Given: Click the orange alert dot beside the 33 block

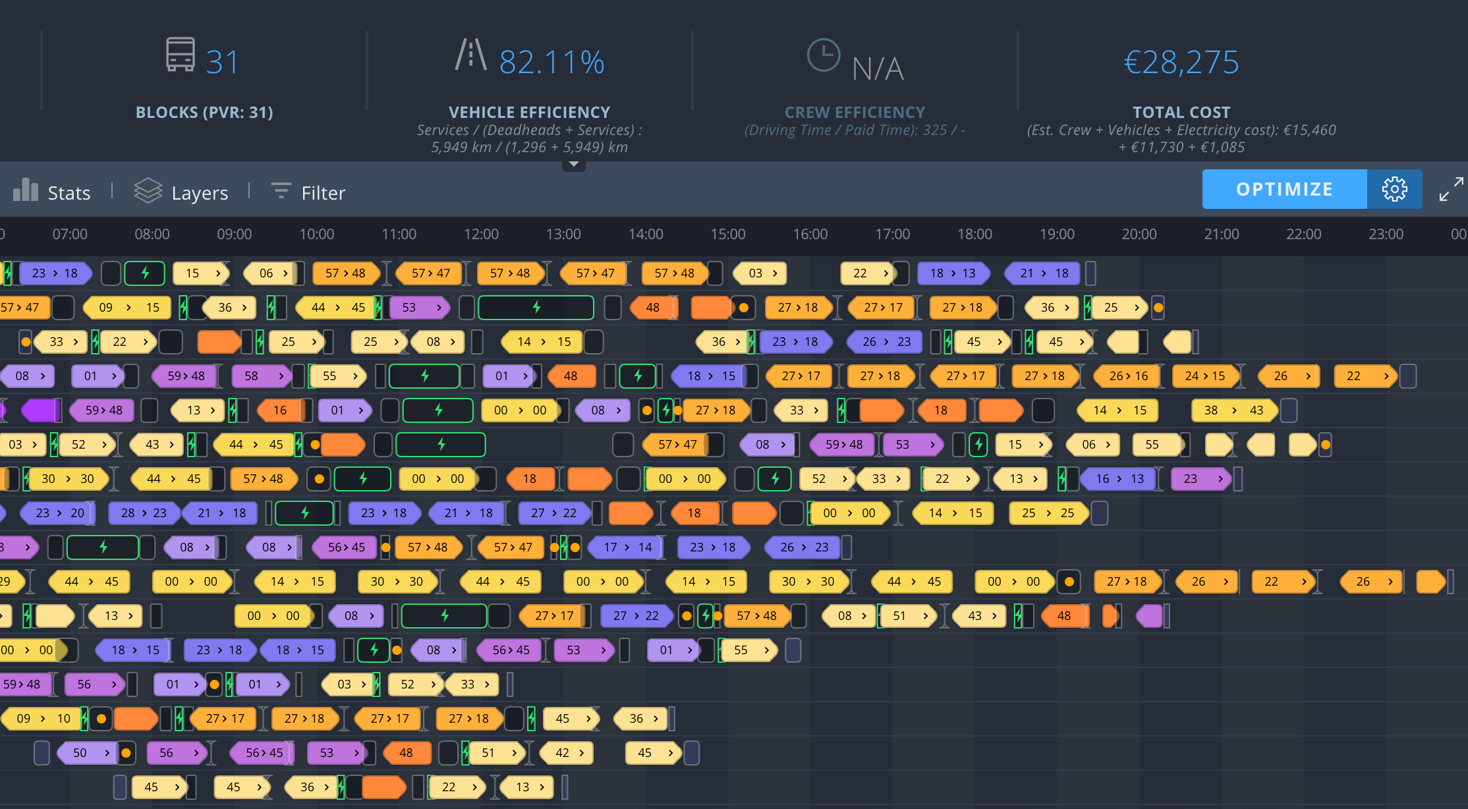Looking at the screenshot, I should (25, 342).
